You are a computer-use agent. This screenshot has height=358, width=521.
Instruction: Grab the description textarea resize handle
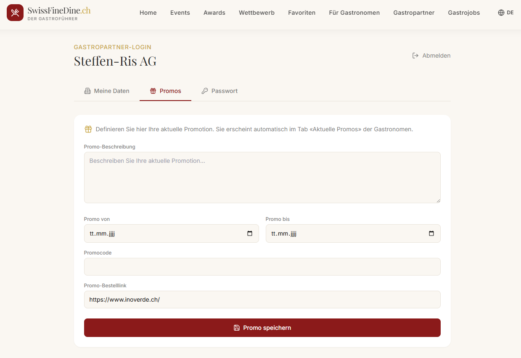click(x=438, y=200)
